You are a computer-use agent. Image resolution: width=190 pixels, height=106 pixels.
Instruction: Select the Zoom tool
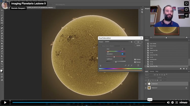click(2, 64)
